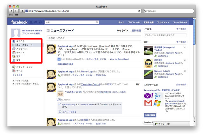Dismiss the 前田恒治 suggestion
This screenshot has height=136, width=203.
(185, 60)
